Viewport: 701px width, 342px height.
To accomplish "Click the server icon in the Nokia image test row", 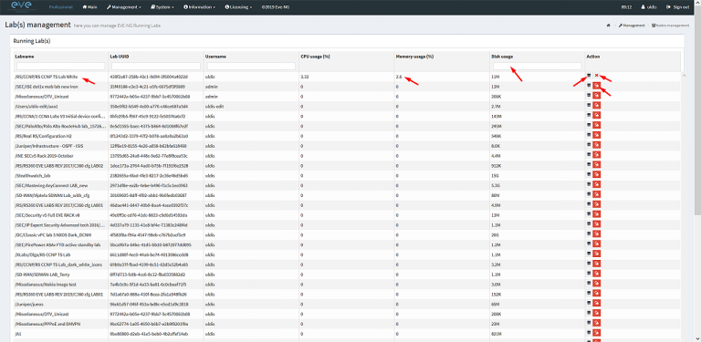I will pos(589,283).
